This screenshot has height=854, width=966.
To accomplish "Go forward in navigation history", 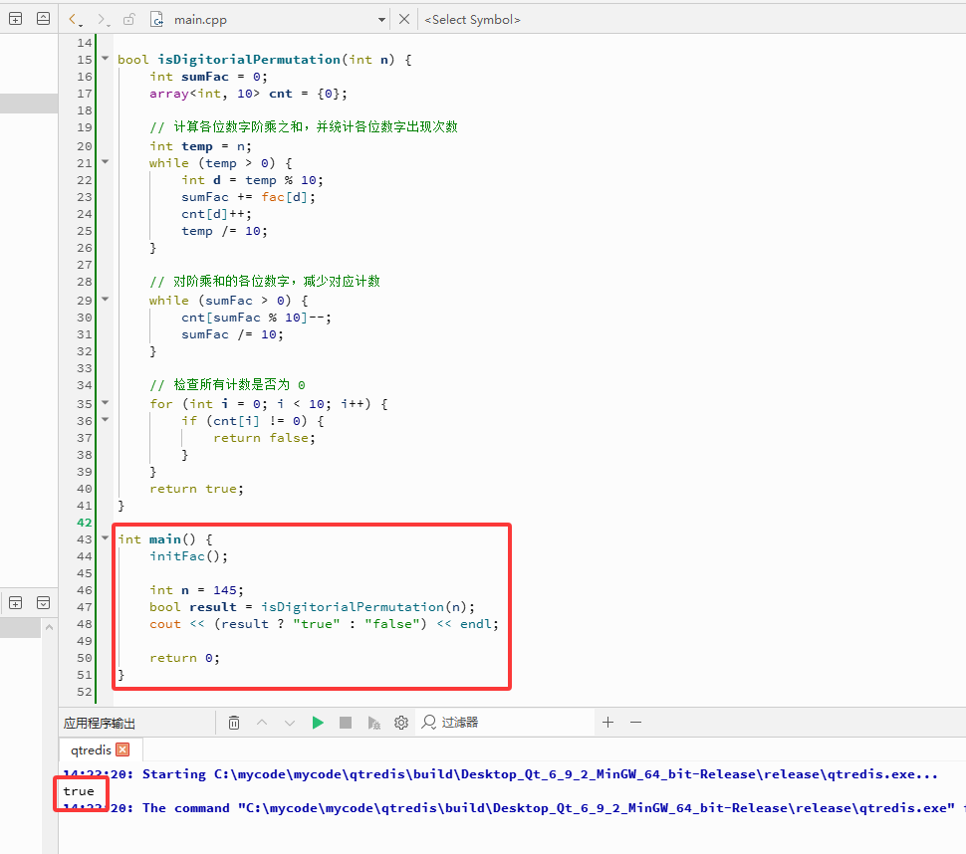I will 101,20.
